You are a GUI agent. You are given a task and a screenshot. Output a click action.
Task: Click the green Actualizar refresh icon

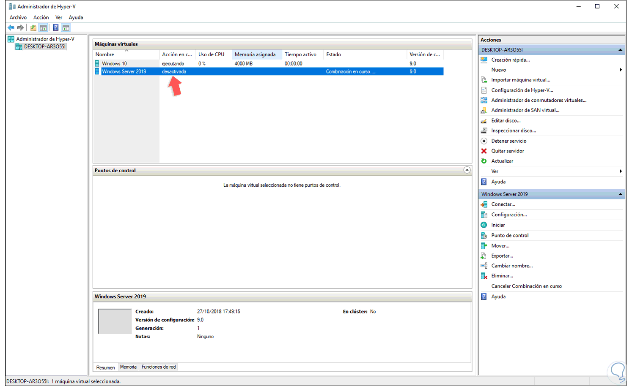484,161
